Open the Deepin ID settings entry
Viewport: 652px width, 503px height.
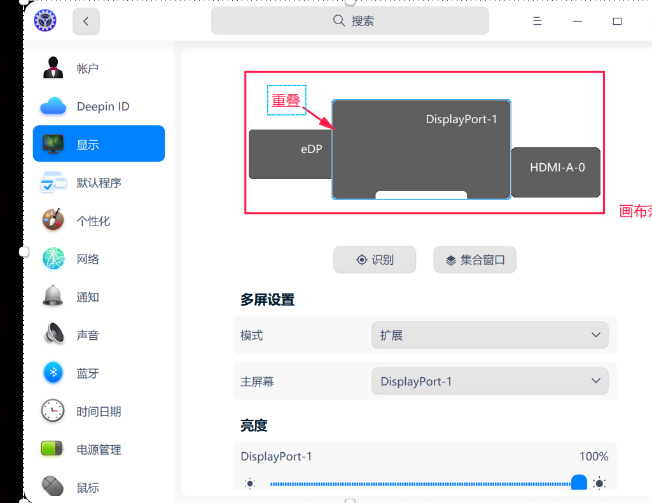[99, 106]
